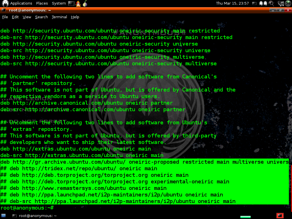The height and width of the screenshot is (219, 292).
Task: Click the green globe indicator at the panel's end
Action: (x=288, y=3)
